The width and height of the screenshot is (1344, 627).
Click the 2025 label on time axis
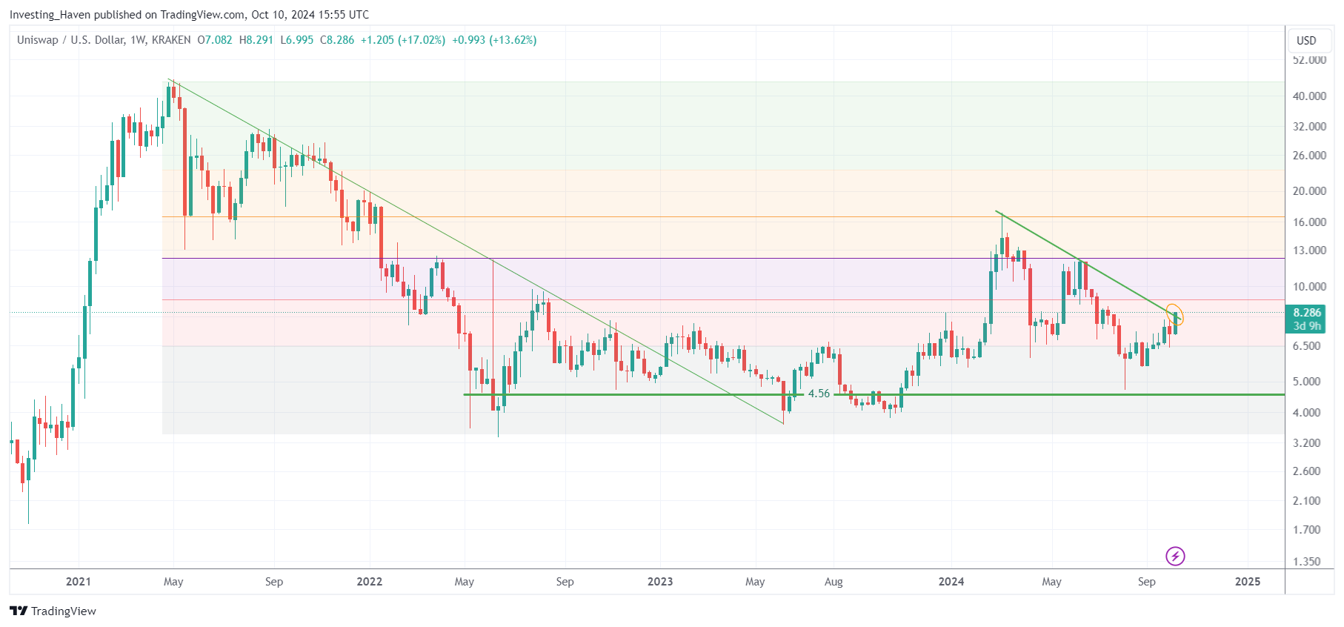point(1248,581)
